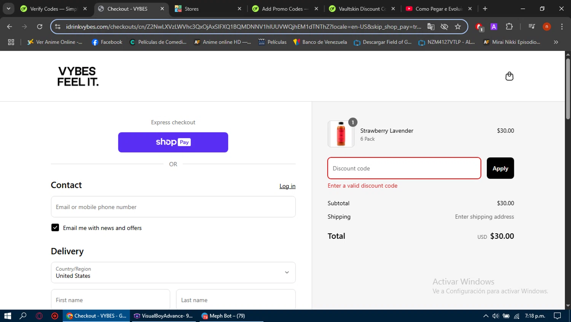
Task: Switch to the Vaultskin Discount tab
Action: pyautogui.click(x=362, y=9)
